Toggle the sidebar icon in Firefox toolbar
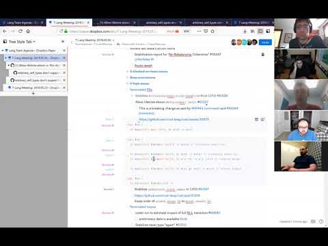This screenshot has height=246, width=328. tap(260, 31)
